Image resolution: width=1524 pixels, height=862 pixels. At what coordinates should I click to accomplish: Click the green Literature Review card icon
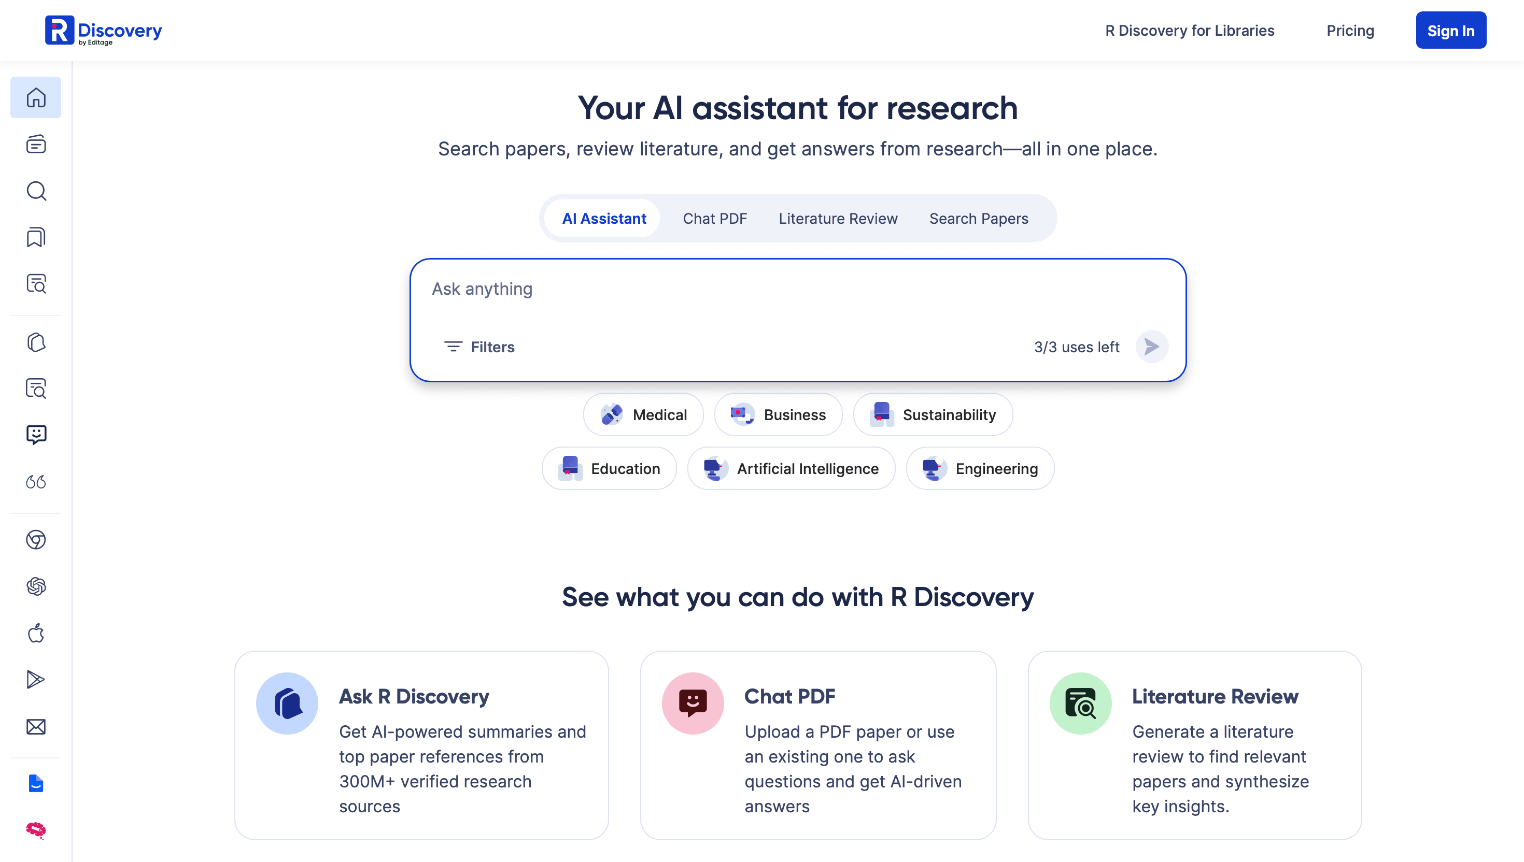1080,703
